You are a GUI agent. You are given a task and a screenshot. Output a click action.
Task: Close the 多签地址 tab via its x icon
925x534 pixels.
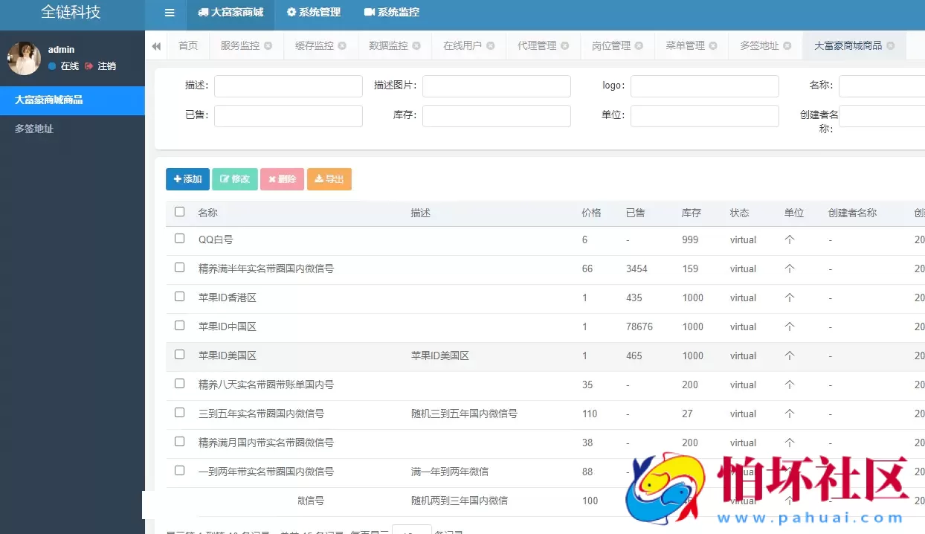pyautogui.click(x=787, y=45)
